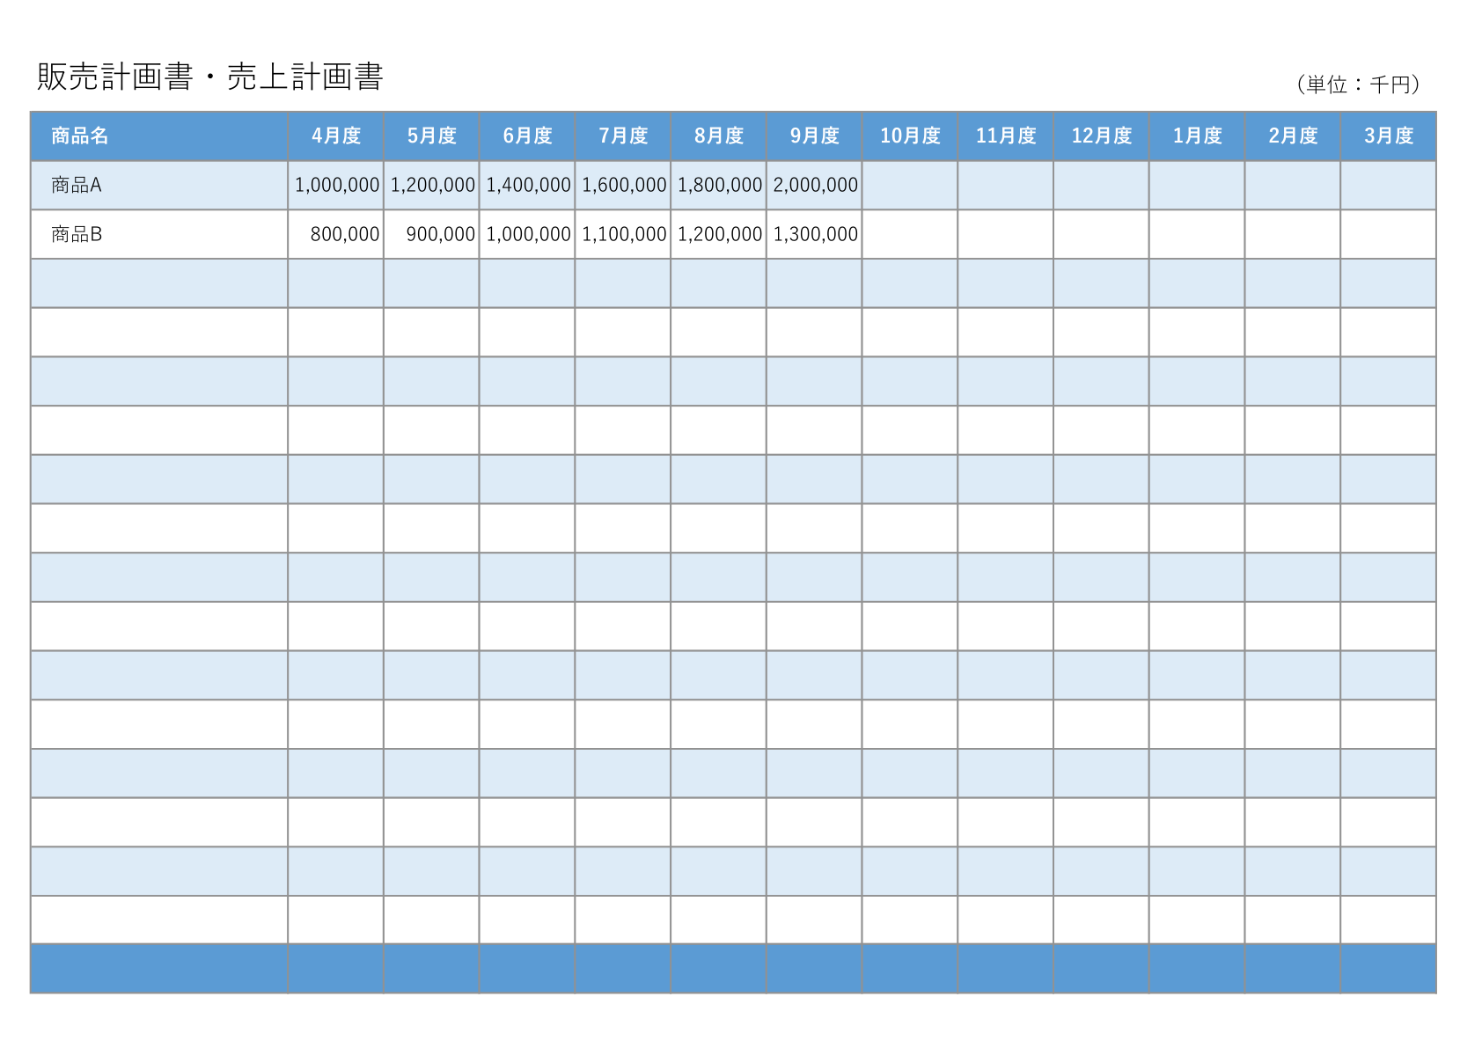Click the 10月度 column header

(x=911, y=136)
